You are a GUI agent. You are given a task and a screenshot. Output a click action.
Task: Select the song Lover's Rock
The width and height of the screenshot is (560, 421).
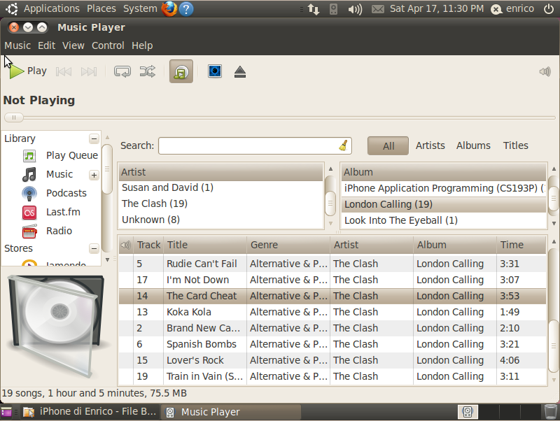tap(332, 360)
